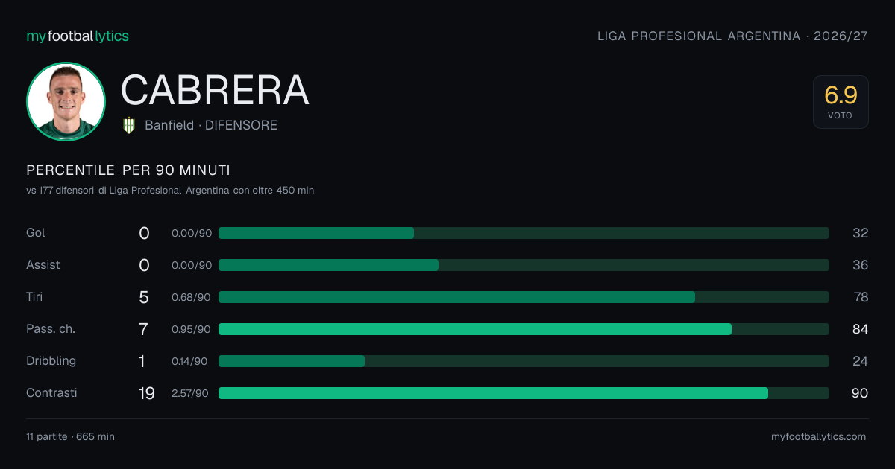Click the Pass. ch. percentile value 84
This screenshot has height=469, width=895.
pyautogui.click(x=860, y=329)
